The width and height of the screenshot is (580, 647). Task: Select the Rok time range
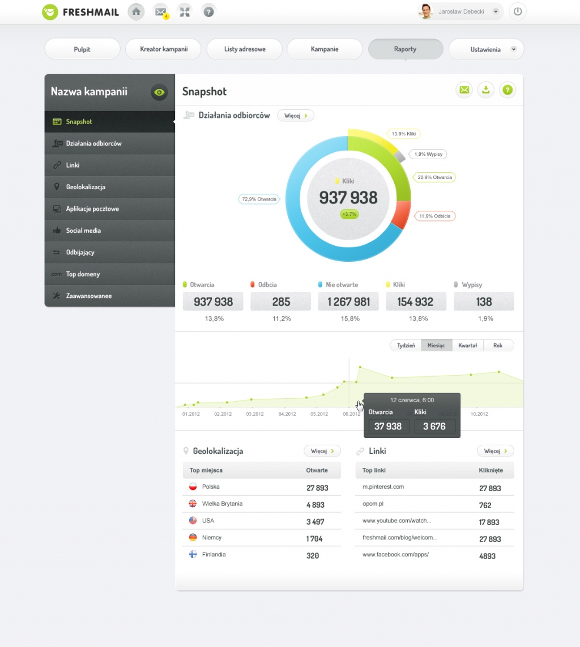pos(498,346)
